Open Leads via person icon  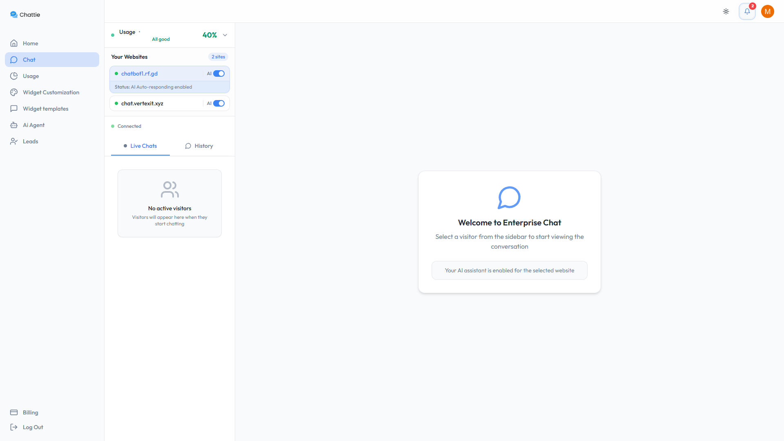14,141
